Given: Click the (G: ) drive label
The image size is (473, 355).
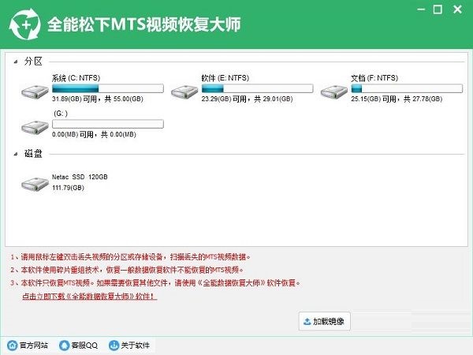Looking at the screenshot, I should (61, 114).
